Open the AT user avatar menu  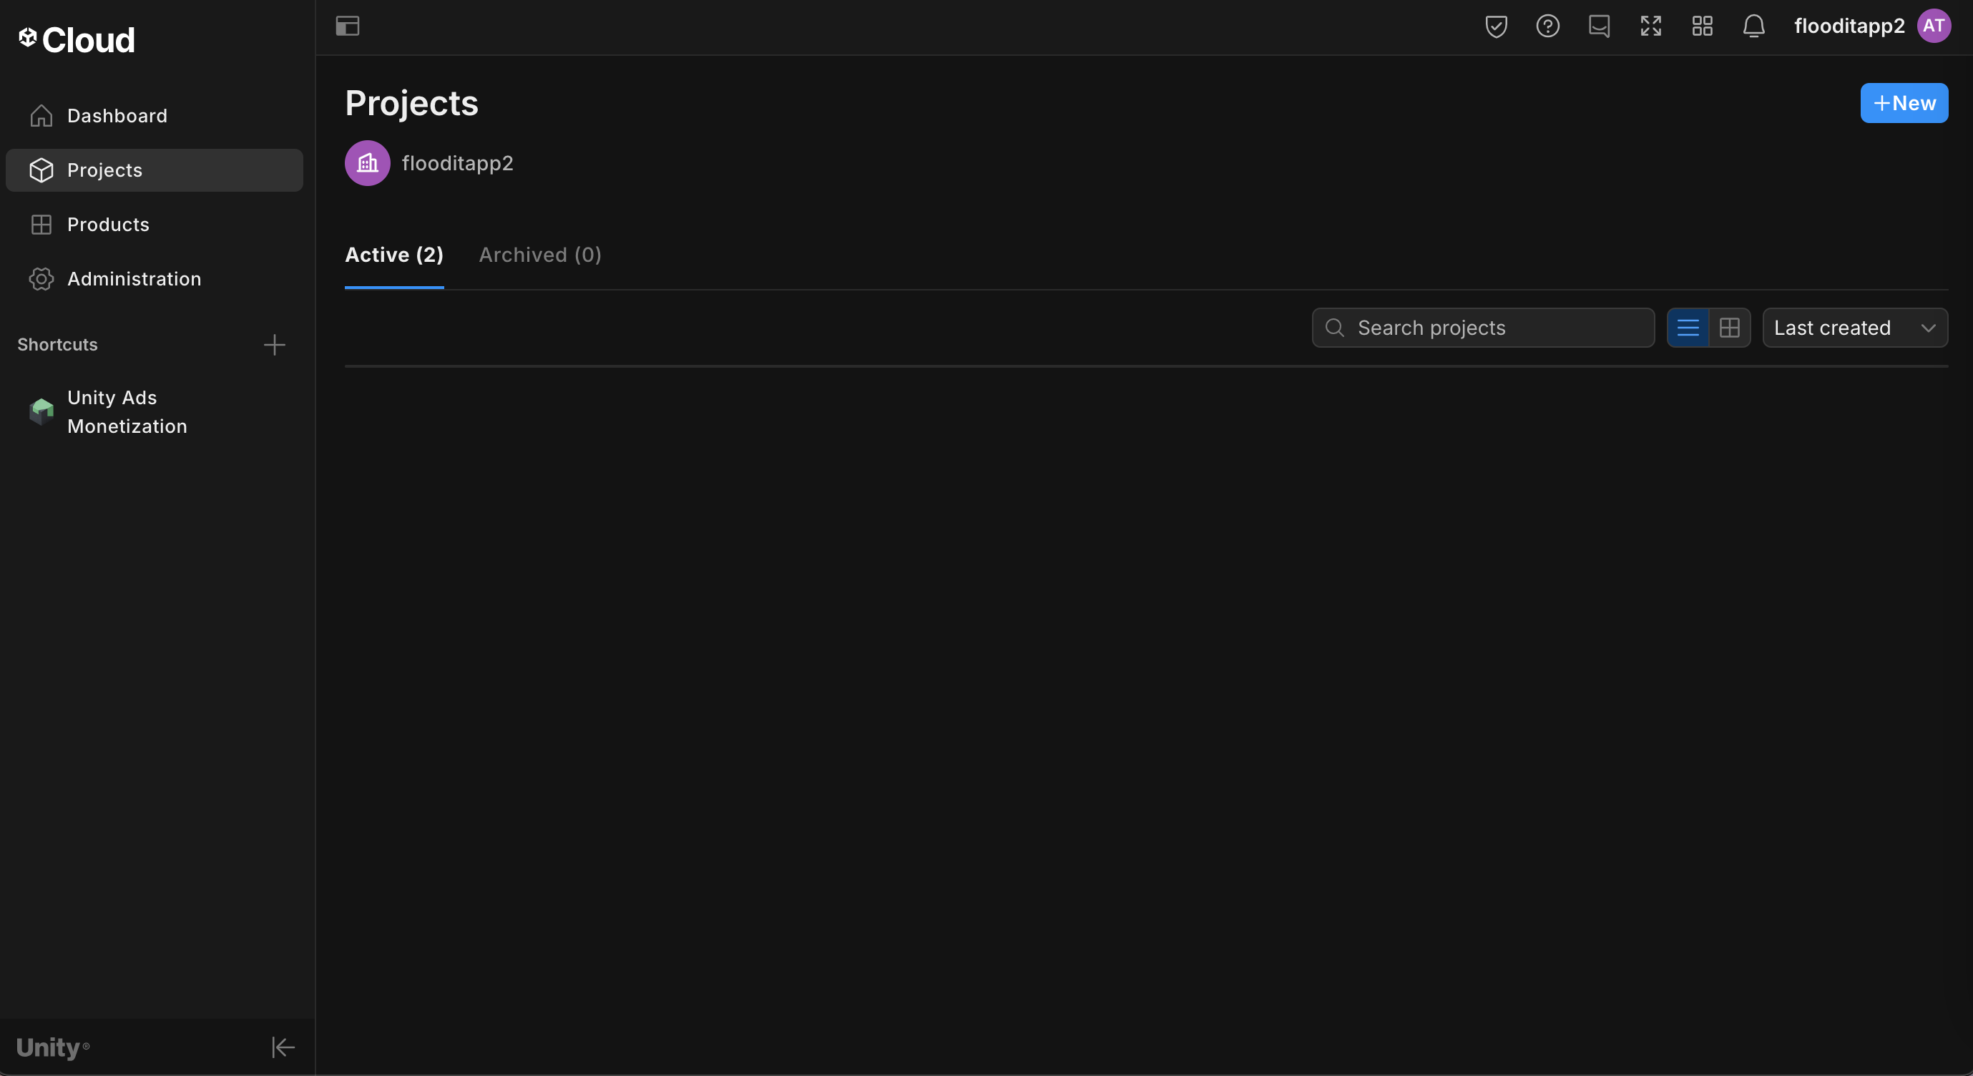1933,26
